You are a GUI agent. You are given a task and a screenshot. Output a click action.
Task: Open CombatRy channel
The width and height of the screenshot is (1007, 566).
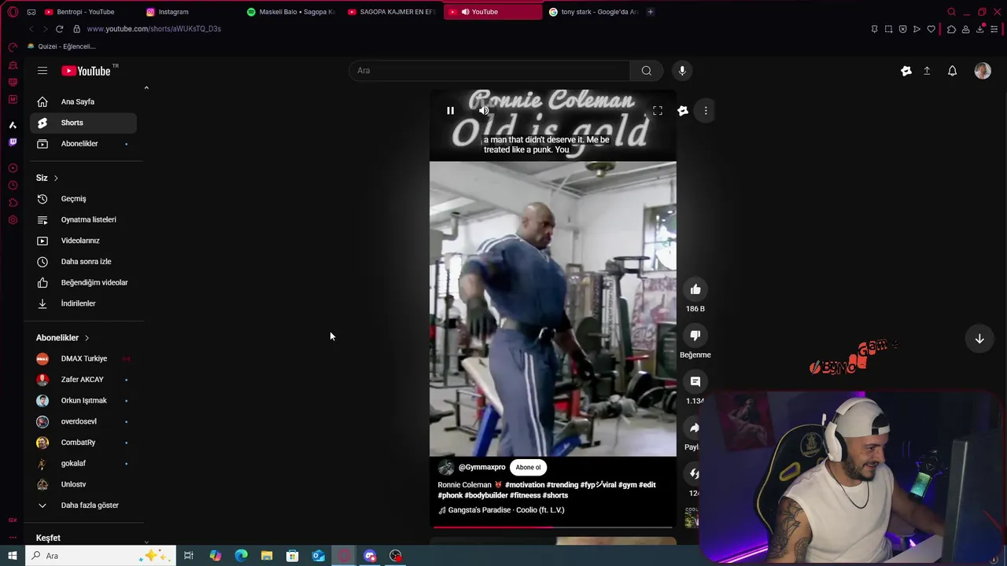(83, 443)
